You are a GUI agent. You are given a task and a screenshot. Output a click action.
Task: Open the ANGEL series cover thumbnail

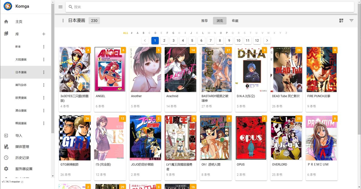(x=110, y=69)
